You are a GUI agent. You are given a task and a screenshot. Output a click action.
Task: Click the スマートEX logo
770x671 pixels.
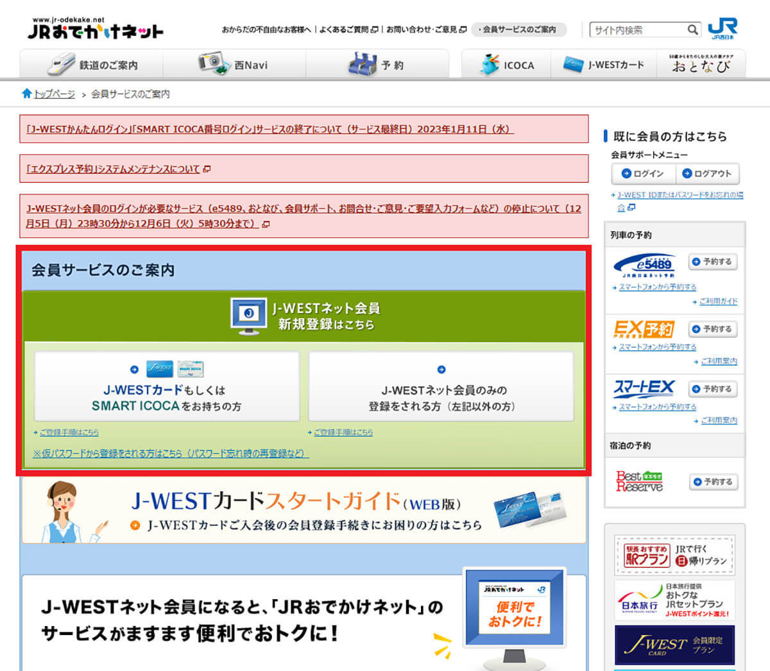(644, 388)
